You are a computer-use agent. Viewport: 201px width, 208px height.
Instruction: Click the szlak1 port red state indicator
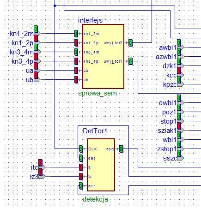[179, 126]
